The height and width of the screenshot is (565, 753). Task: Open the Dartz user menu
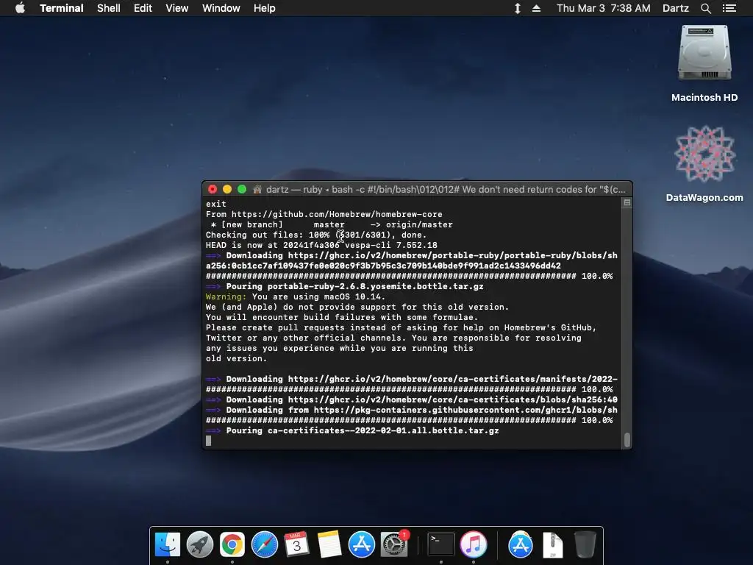coord(675,8)
